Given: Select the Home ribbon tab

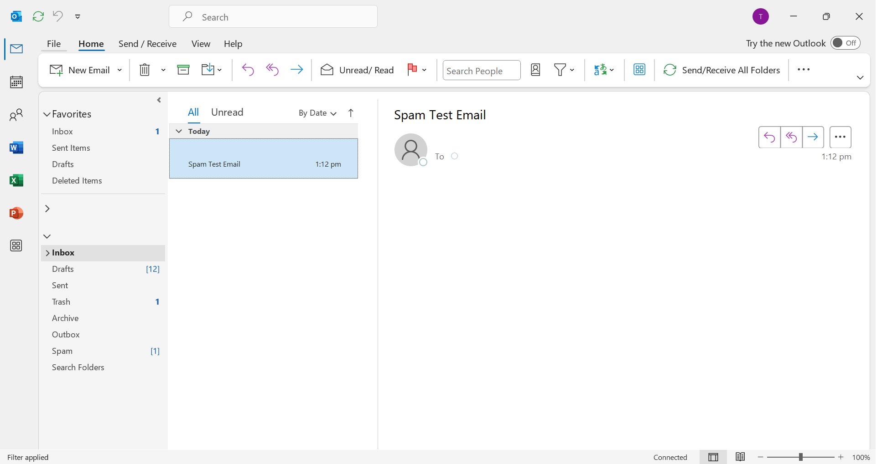Looking at the screenshot, I should (x=91, y=44).
